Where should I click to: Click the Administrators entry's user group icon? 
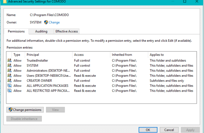point(10,71)
